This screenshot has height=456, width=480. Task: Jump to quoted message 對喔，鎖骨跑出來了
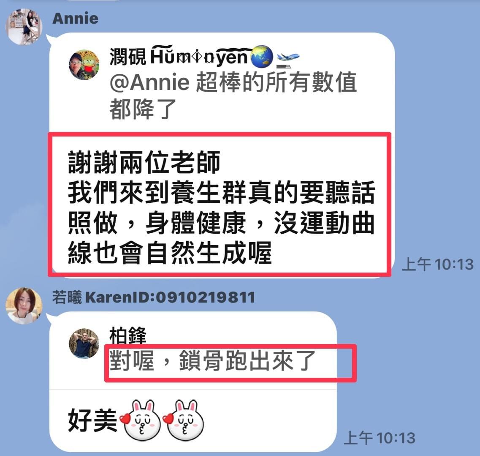pos(212,360)
